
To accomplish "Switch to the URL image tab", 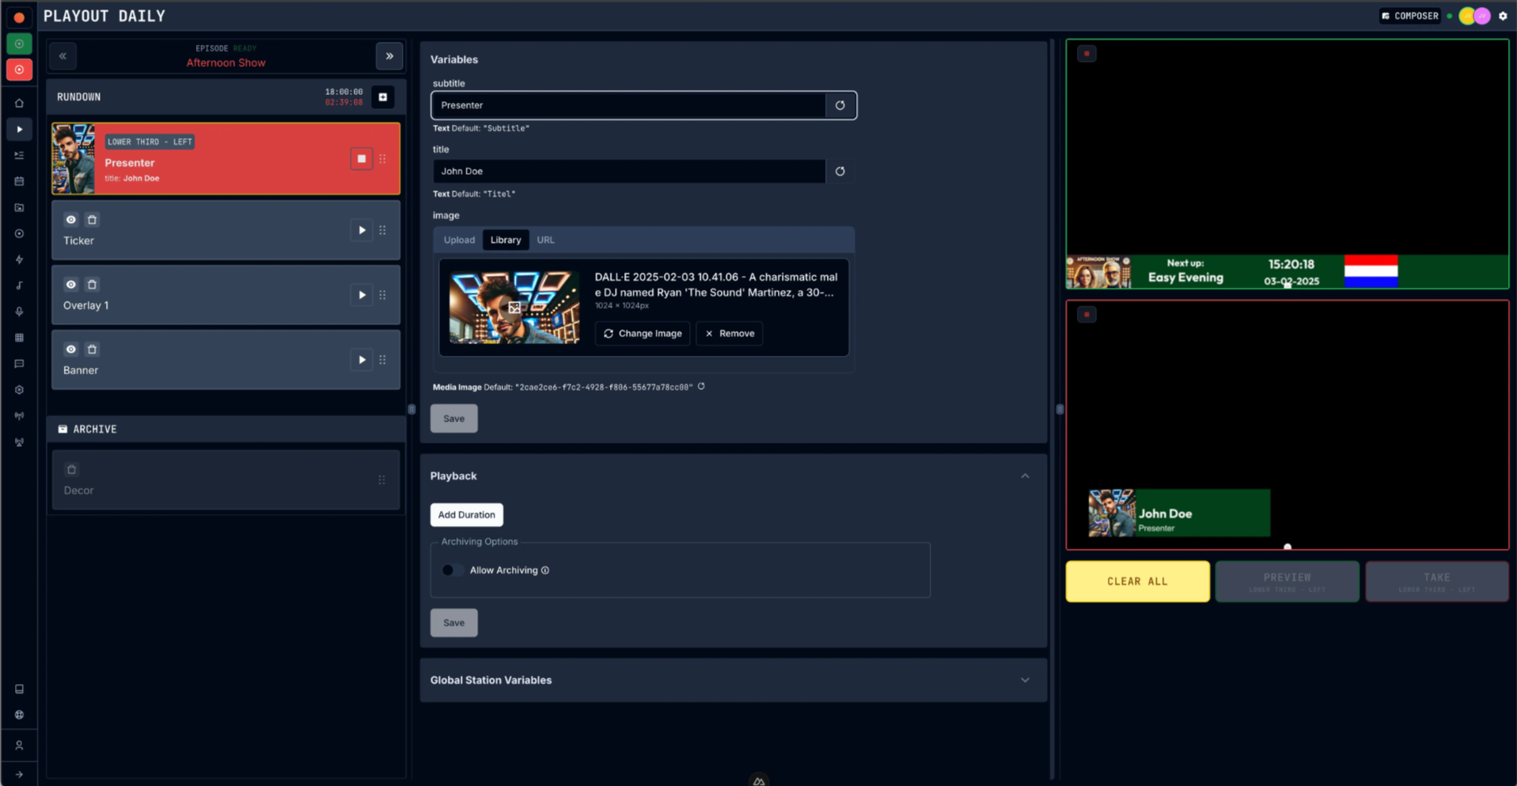I will tap(546, 240).
